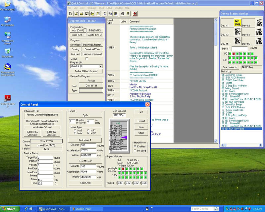Click the New file toolbar icon

[71, 14]
